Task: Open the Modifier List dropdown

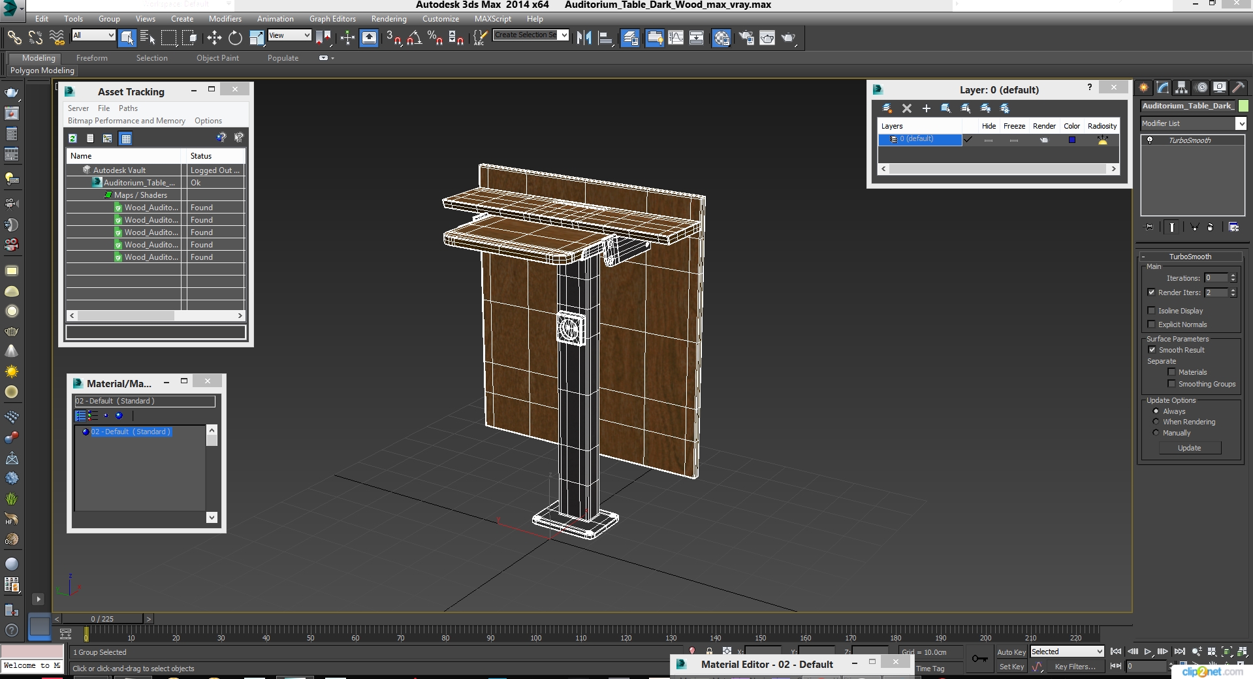Action: (x=1241, y=123)
